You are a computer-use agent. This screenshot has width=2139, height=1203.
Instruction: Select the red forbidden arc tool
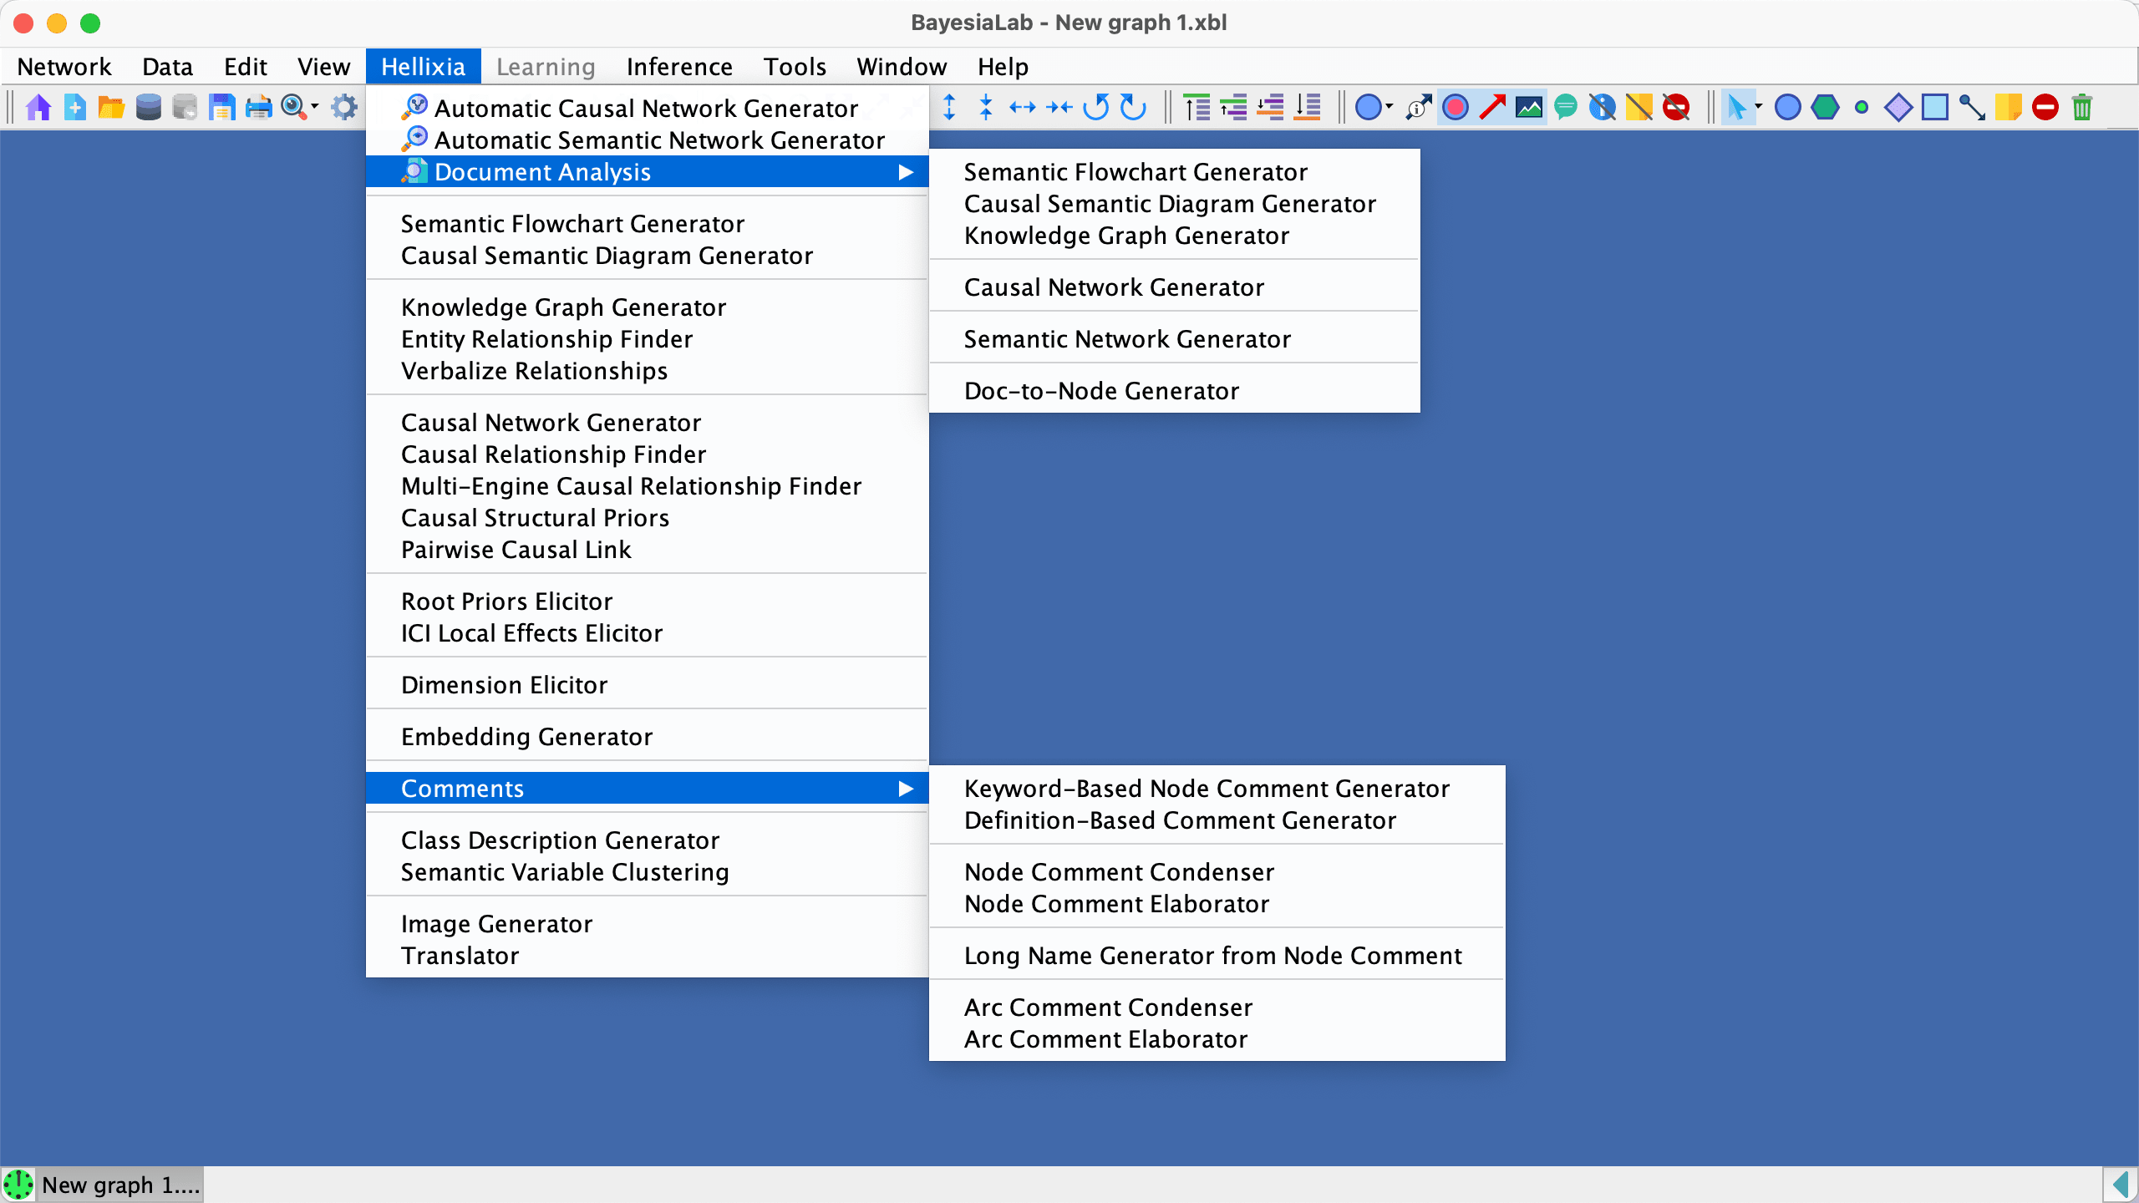pyautogui.click(x=2045, y=107)
